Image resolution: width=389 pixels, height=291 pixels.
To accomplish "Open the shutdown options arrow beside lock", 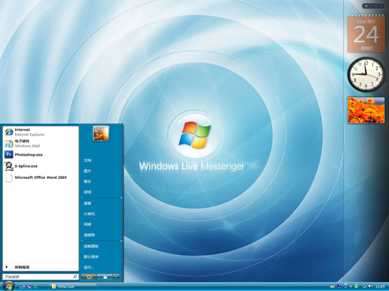I will tap(116, 277).
